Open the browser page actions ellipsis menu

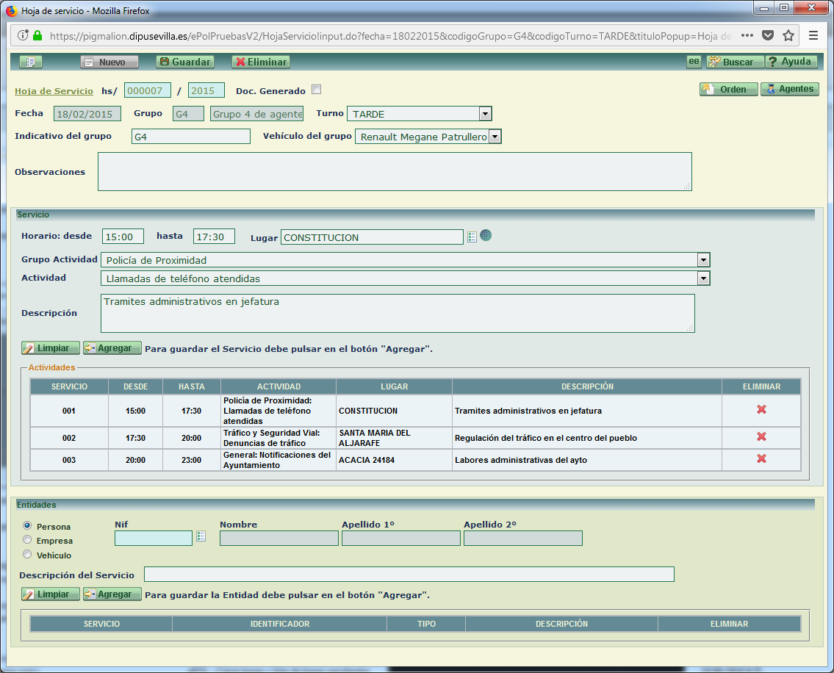pos(747,35)
